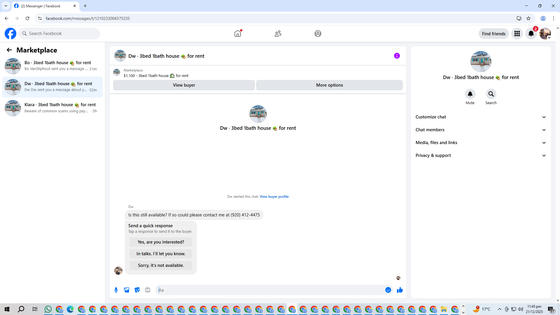Open the weather widget showing 17°C
The width and height of the screenshot is (560, 315).
tap(482, 309)
